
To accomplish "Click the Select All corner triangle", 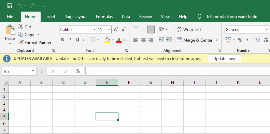I will coord(5,83).
